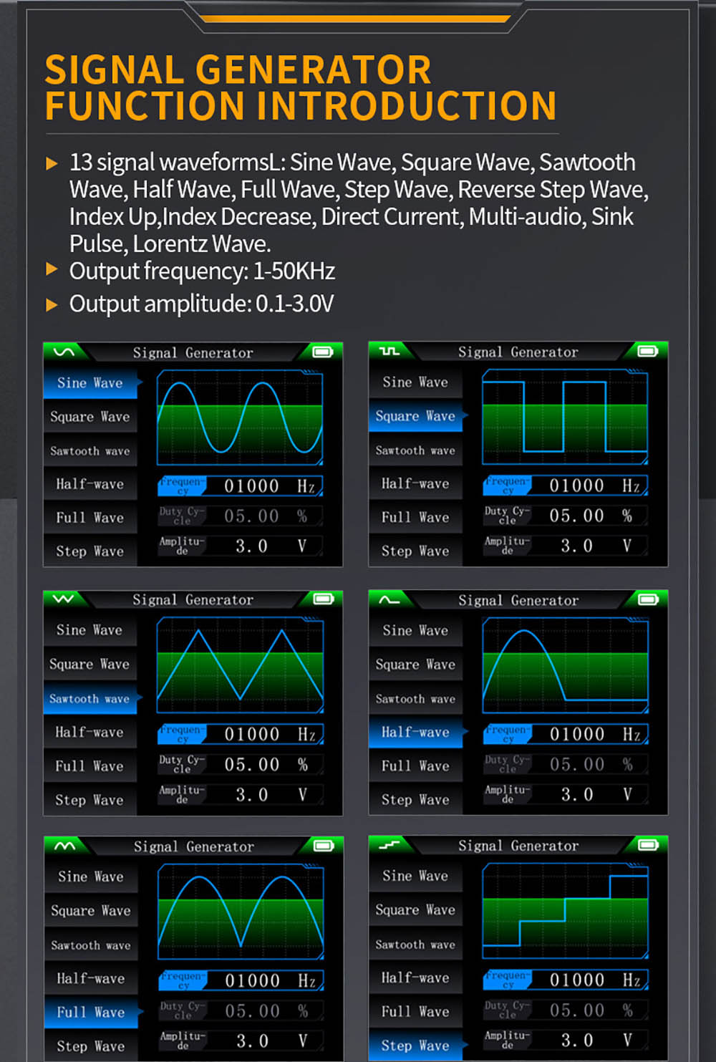Select Half-wave in the fourth screen's menu

coord(415,732)
